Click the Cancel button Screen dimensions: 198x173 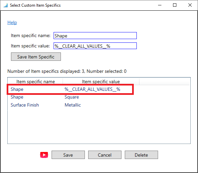point(105,155)
